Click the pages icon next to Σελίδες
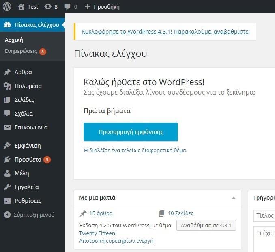The width and height of the screenshot is (275, 252). pos(7,100)
